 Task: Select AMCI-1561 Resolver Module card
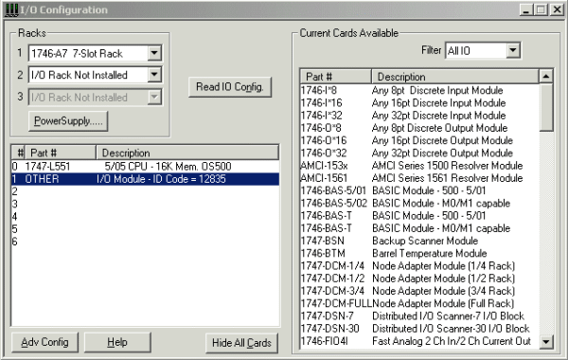pyautogui.click(x=419, y=178)
